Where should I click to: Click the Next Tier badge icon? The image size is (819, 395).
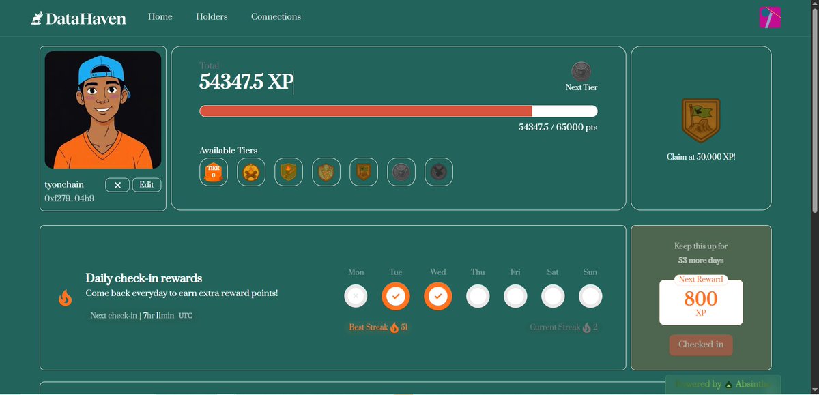(x=581, y=72)
